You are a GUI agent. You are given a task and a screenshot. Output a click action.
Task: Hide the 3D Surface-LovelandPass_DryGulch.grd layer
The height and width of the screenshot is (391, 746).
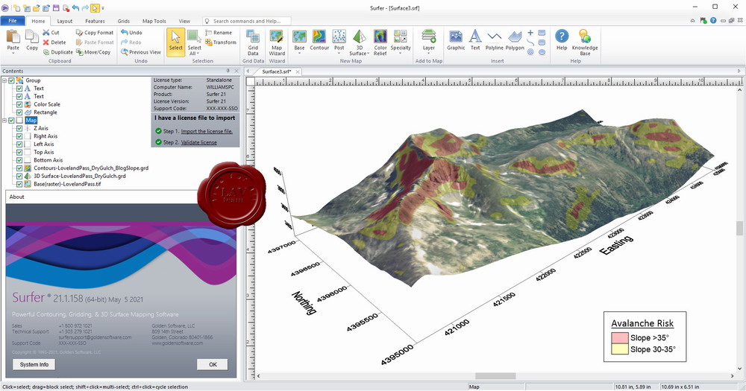19,176
